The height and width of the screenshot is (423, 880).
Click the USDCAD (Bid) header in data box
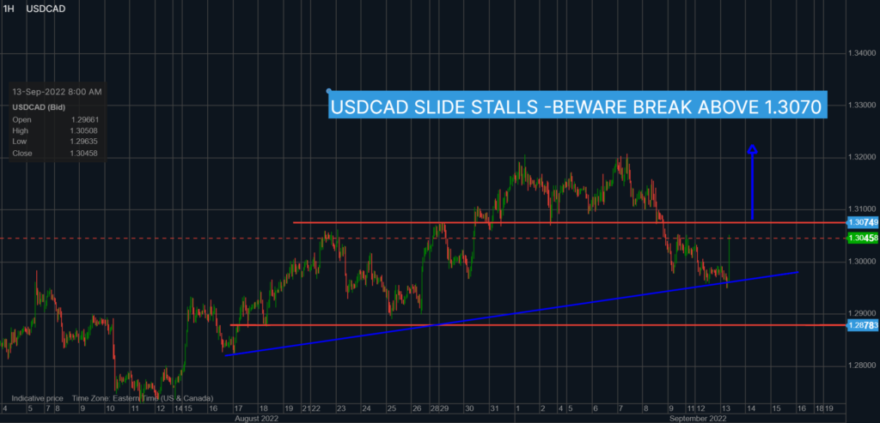(39, 106)
